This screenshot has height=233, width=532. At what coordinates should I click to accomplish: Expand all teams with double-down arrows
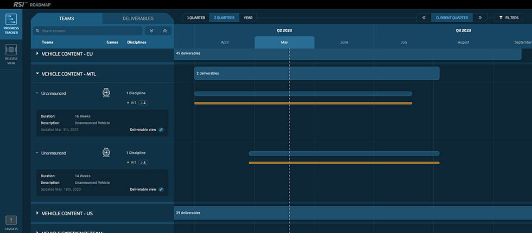151,31
